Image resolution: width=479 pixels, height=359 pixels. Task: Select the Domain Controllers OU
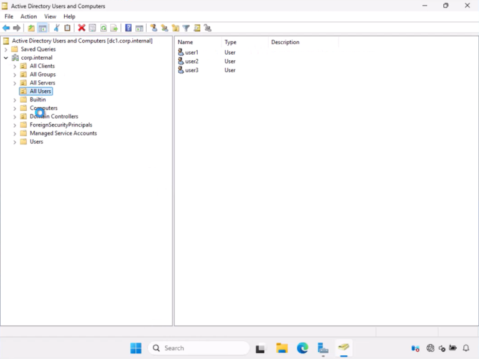(54, 116)
